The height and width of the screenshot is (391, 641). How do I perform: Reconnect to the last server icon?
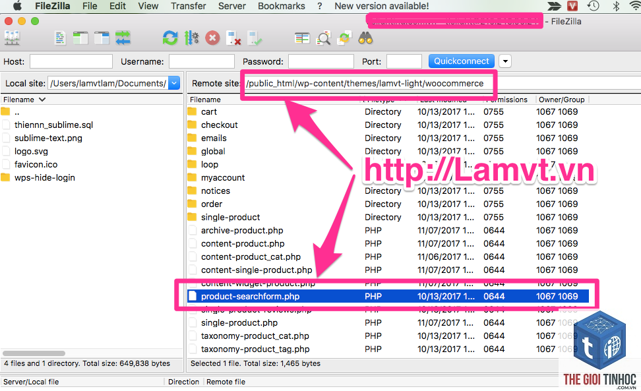point(255,38)
